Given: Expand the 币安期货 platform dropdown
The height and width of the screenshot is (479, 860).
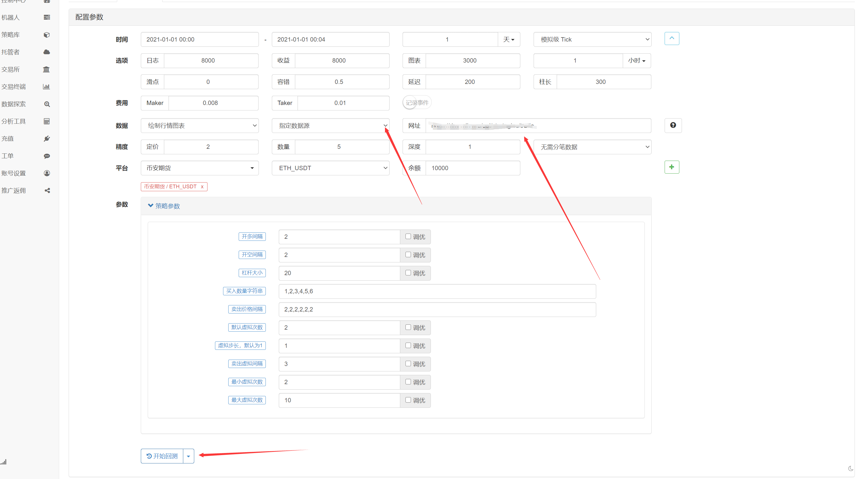Looking at the screenshot, I should pyautogui.click(x=199, y=168).
